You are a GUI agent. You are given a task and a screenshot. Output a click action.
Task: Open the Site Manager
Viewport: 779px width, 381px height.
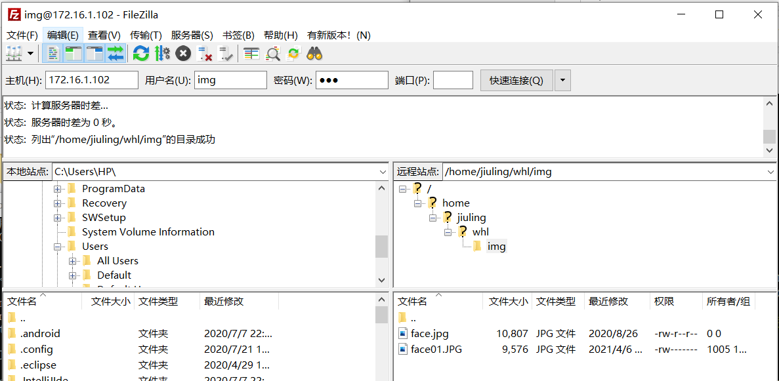pyautogui.click(x=12, y=53)
